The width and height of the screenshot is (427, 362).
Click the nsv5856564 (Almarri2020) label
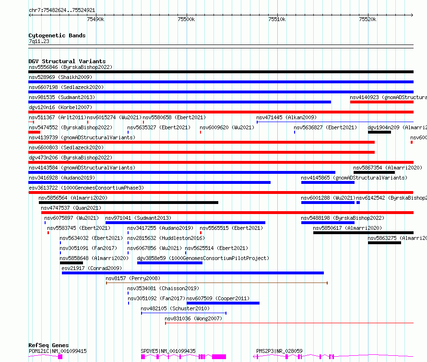pyautogui.click(x=73, y=198)
